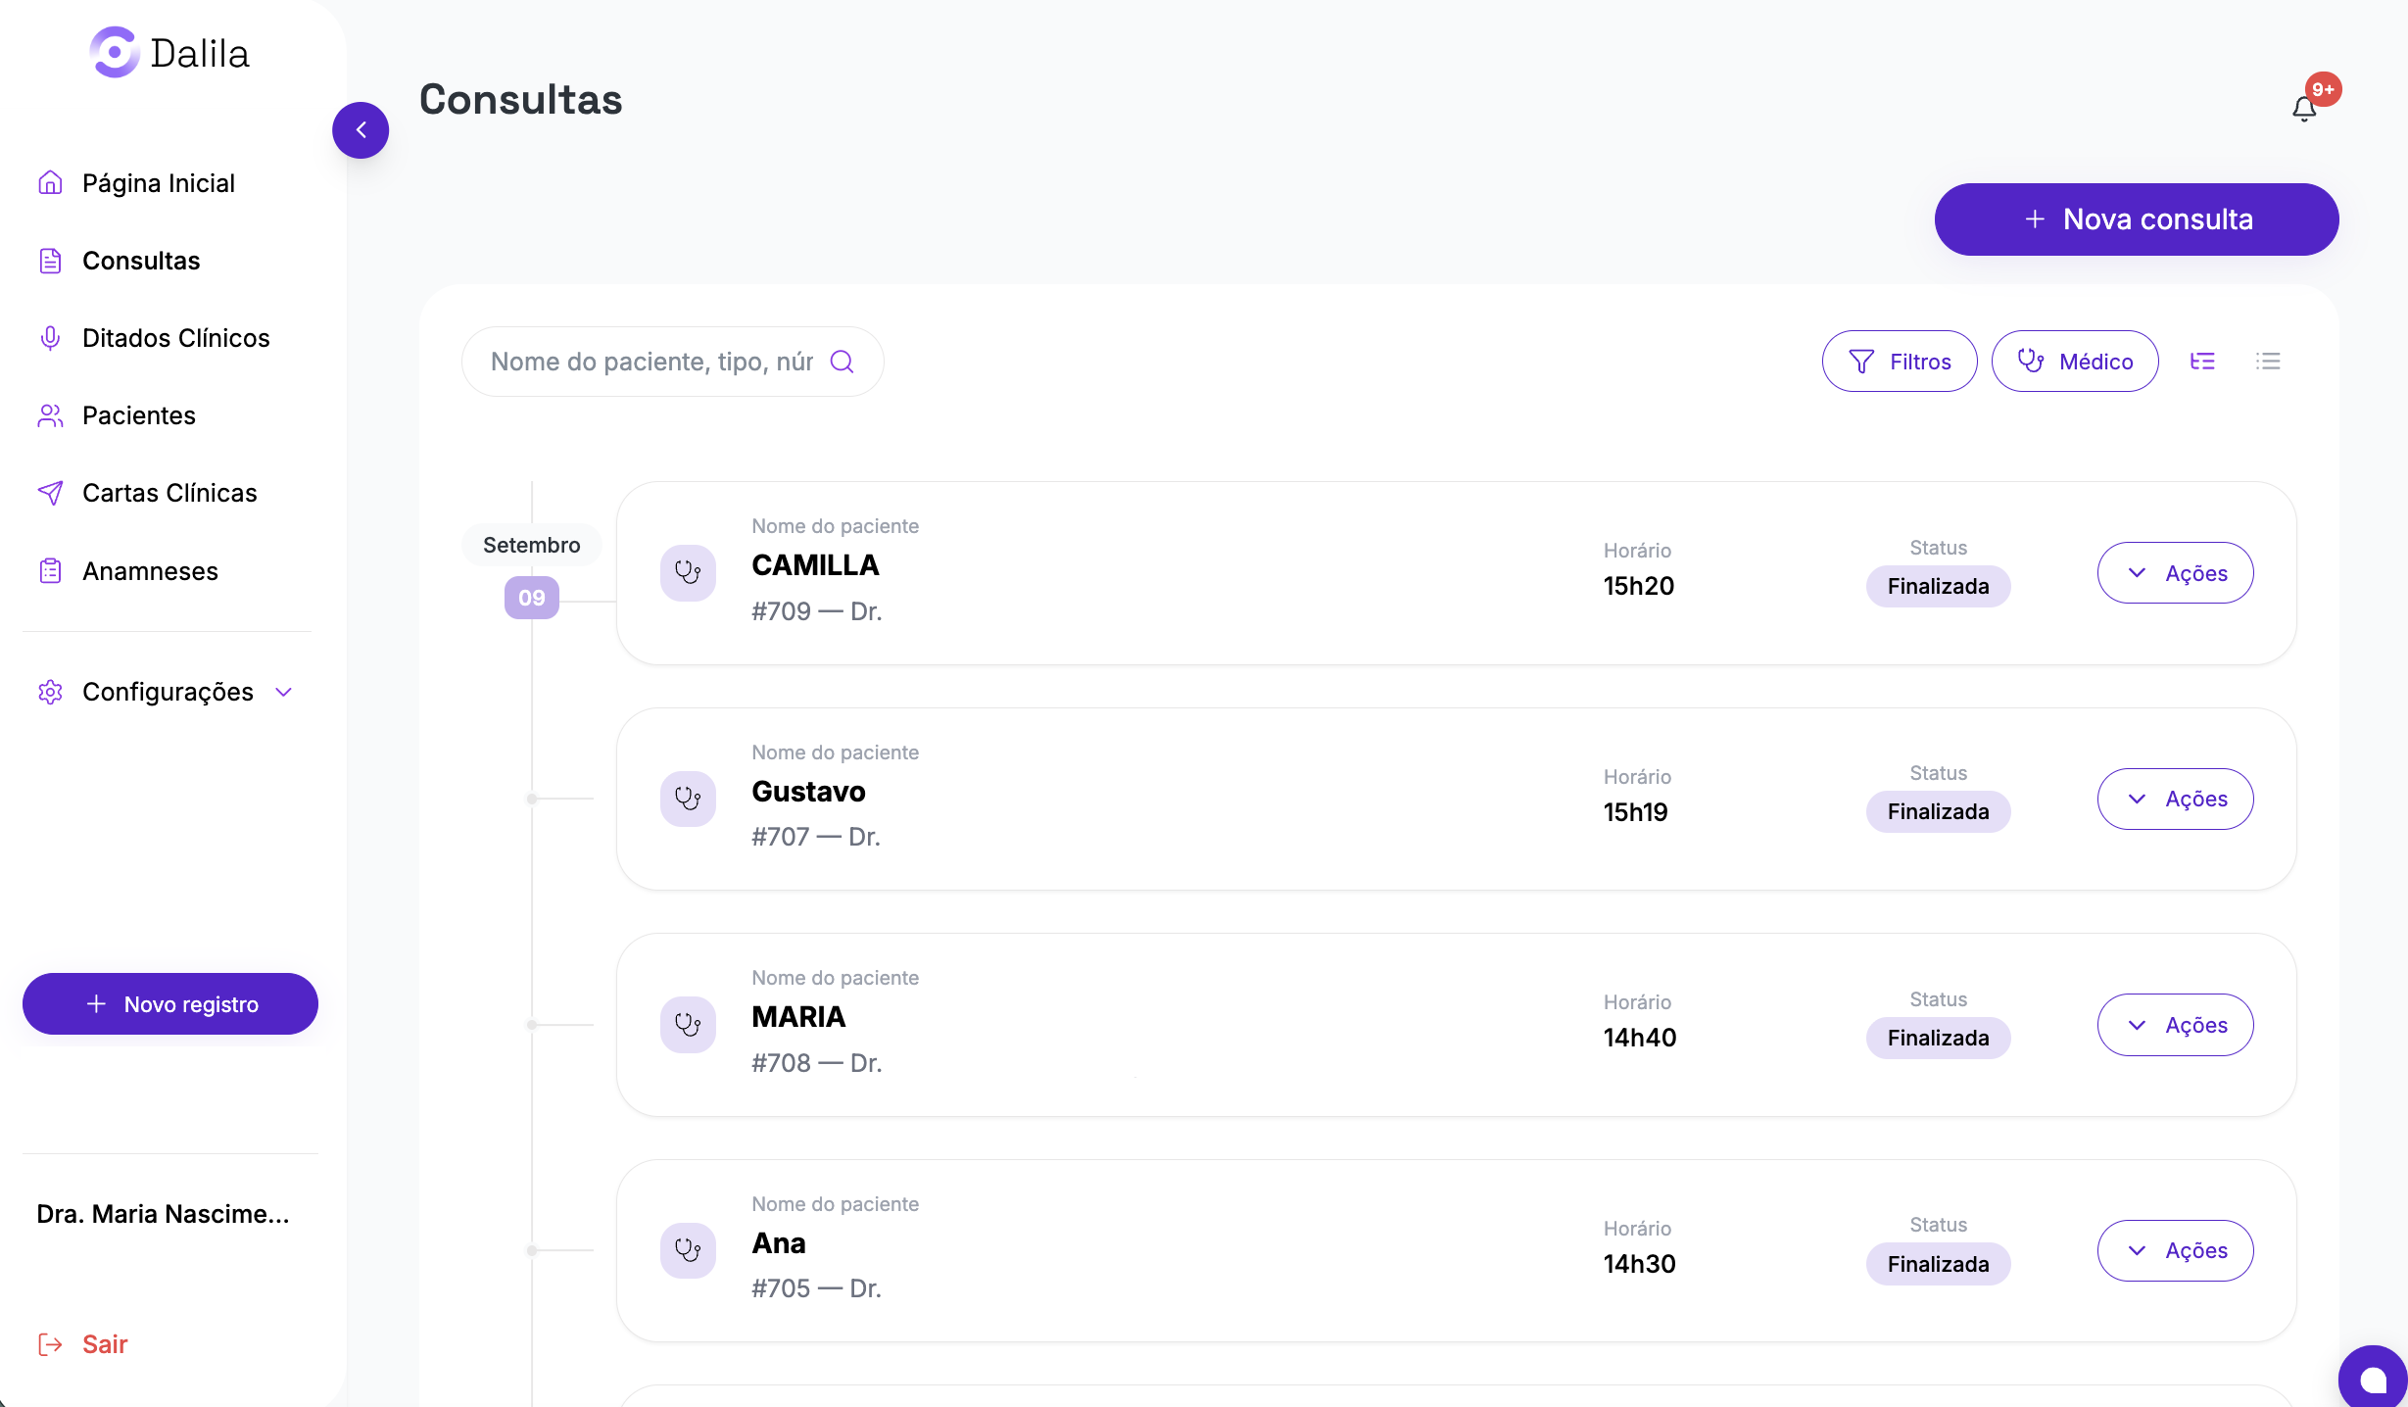The width and height of the screenshot is (2408, 1407).
Task: Click the search magnifier icon
Action: coord(842,362)
